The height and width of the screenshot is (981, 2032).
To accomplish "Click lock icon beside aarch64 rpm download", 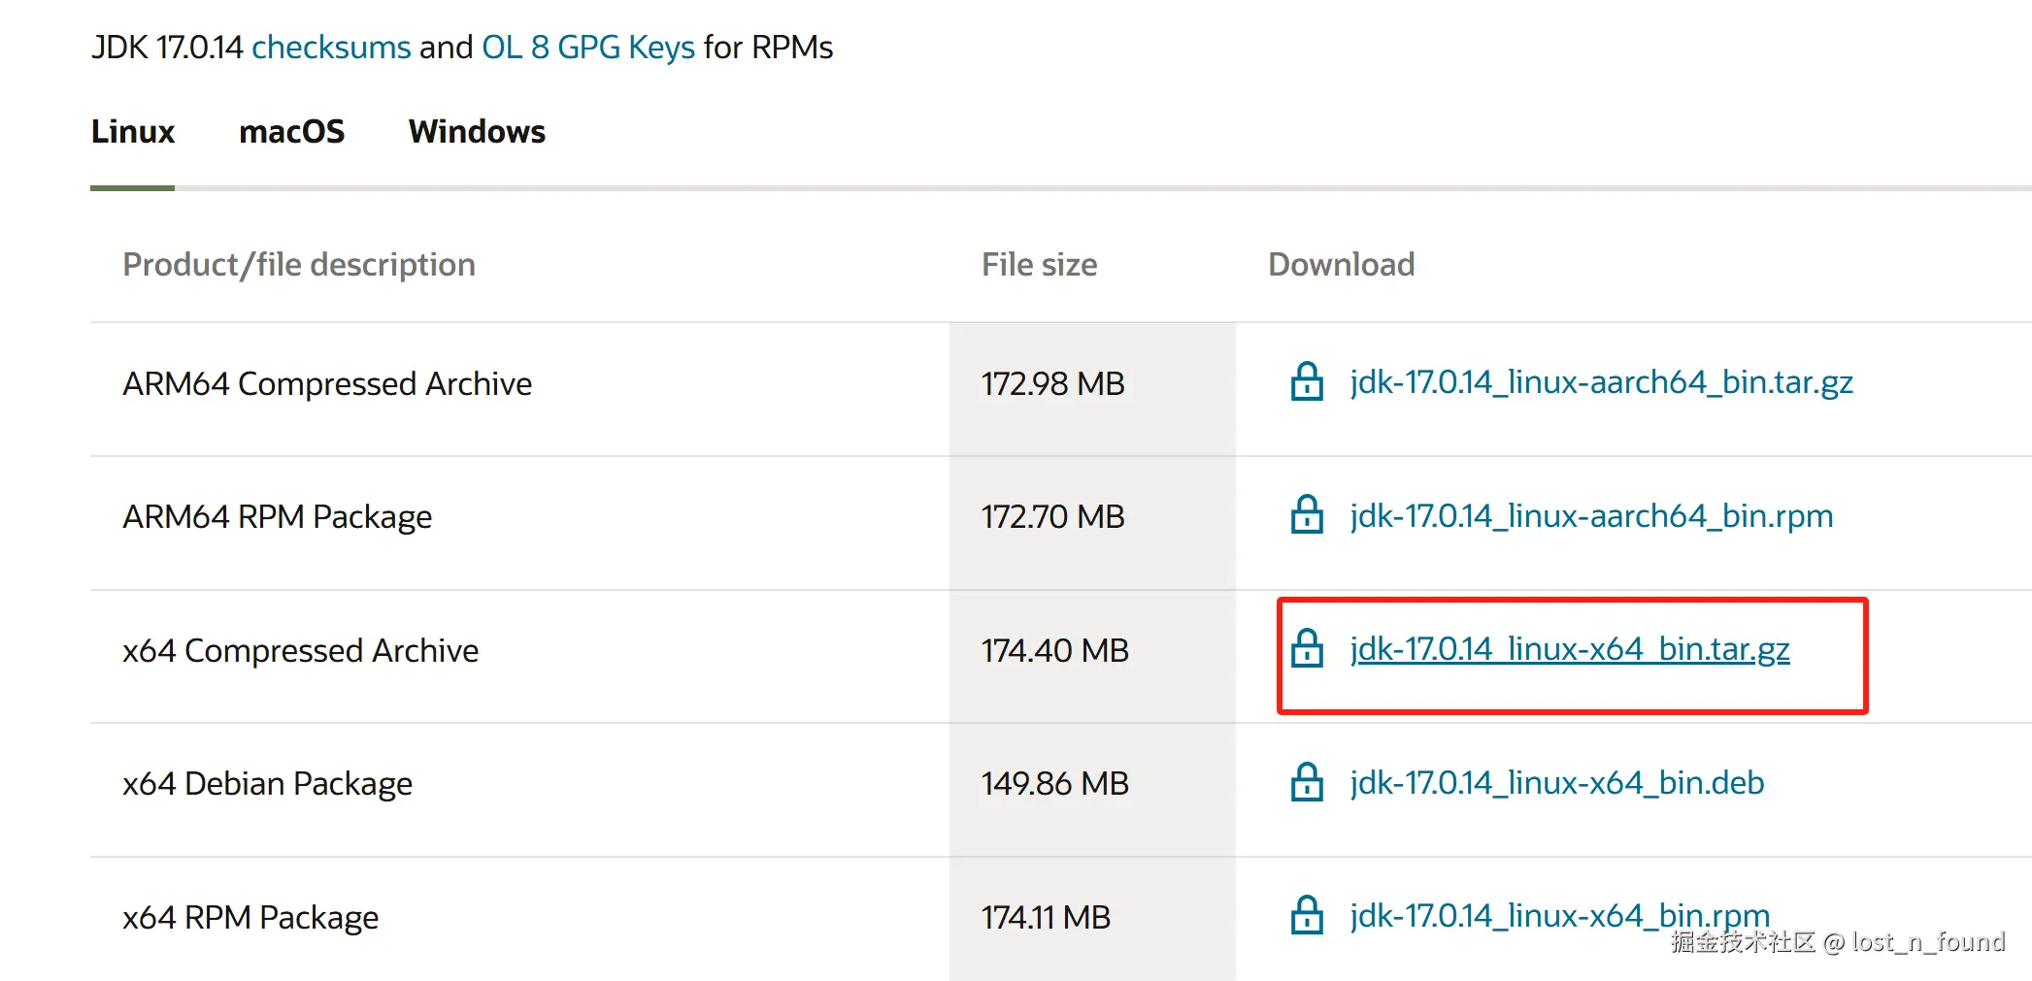I will 1307,515.
